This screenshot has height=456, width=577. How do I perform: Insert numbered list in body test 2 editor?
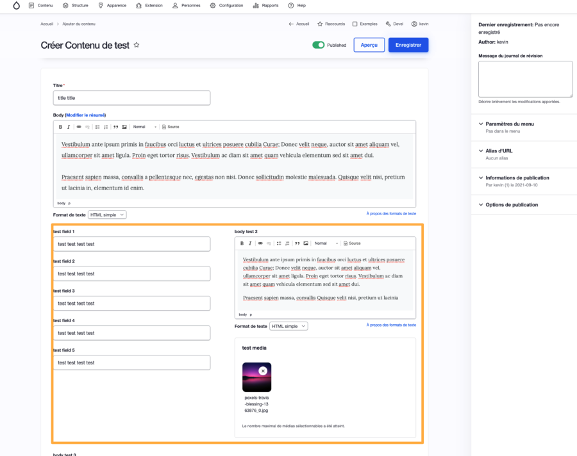287,243
